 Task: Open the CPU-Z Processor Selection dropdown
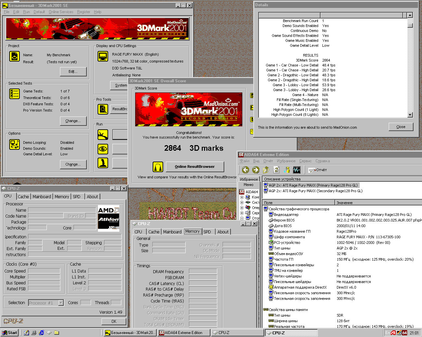click(x=61, y=303)
